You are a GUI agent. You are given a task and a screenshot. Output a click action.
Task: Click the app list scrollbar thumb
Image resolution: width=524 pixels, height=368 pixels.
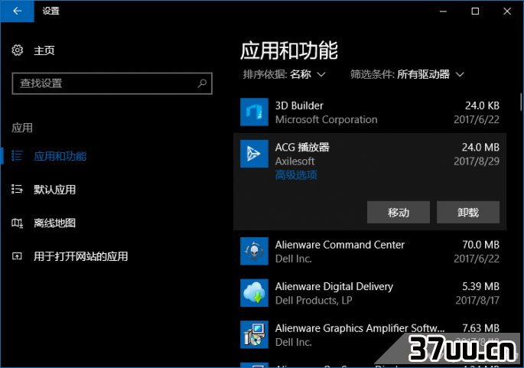pos(521,102)
